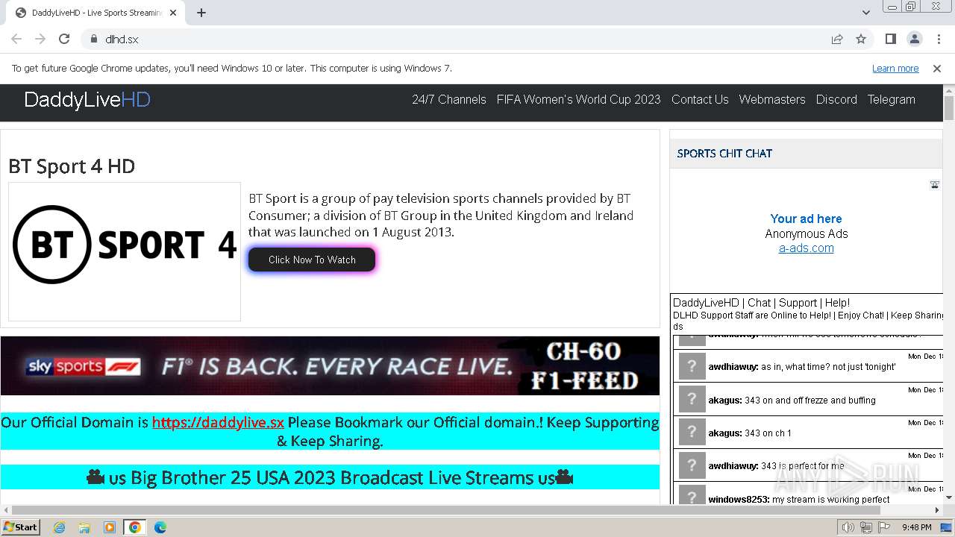Screen dimensions: 955x537
Task: Click the share page icon in address bar
Action: click(x=837, y=39)
